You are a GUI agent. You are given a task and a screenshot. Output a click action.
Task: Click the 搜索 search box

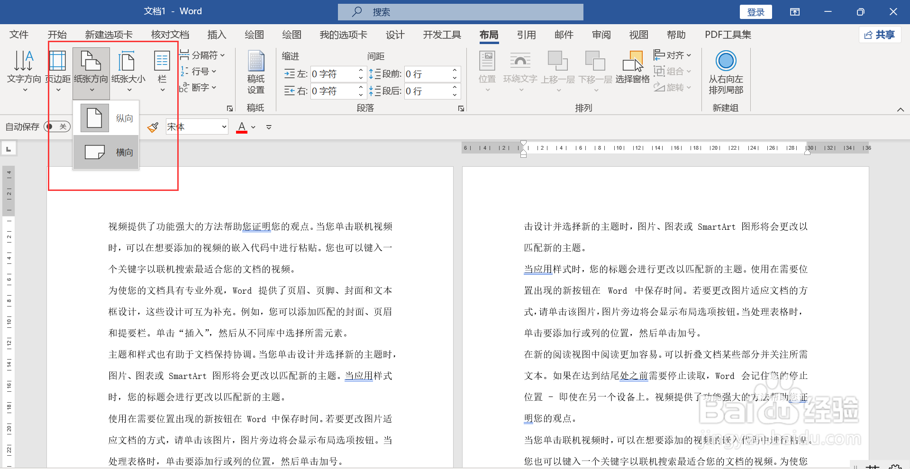pos(460,12)
